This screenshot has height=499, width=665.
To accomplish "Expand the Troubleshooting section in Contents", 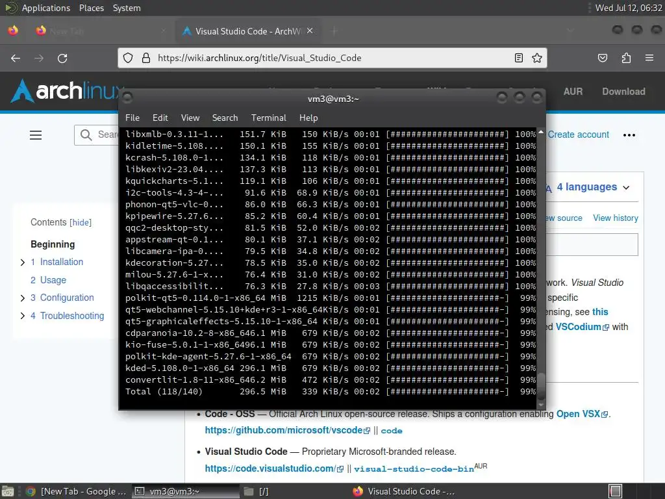I will [23, 316].
